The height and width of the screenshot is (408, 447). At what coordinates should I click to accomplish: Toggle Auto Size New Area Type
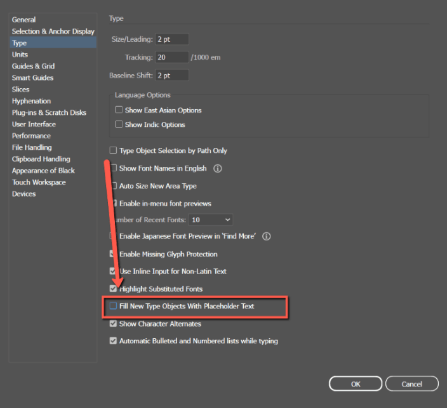[114, 186]
